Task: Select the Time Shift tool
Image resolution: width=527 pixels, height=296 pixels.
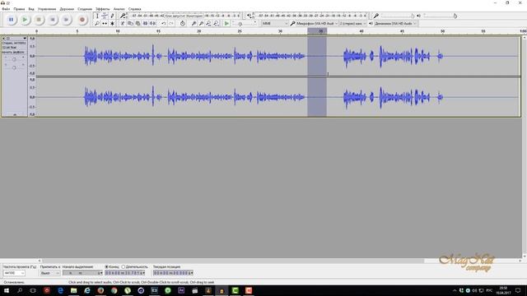Action: (105, 24)
